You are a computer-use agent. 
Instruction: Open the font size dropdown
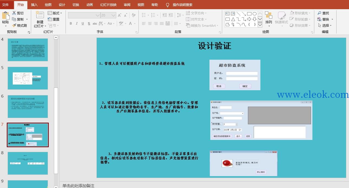pyautogui.click(x=114, y=15)
